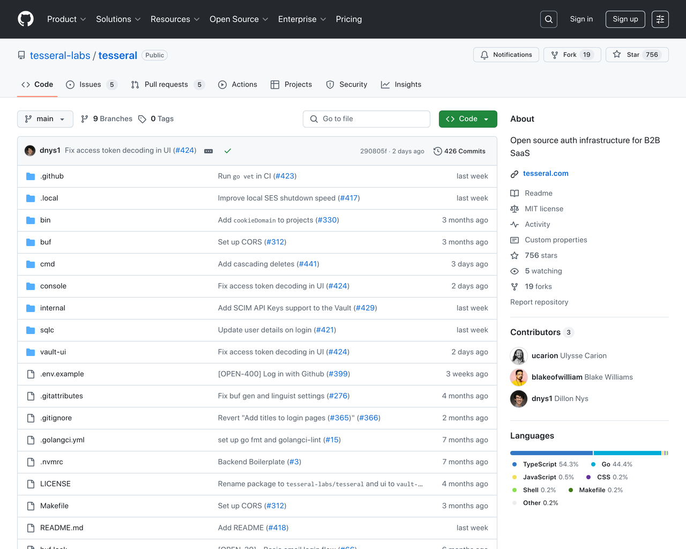Star the tesseral repository
The height and width of the screenshot is (549, 686).
[x=637, y=55]
